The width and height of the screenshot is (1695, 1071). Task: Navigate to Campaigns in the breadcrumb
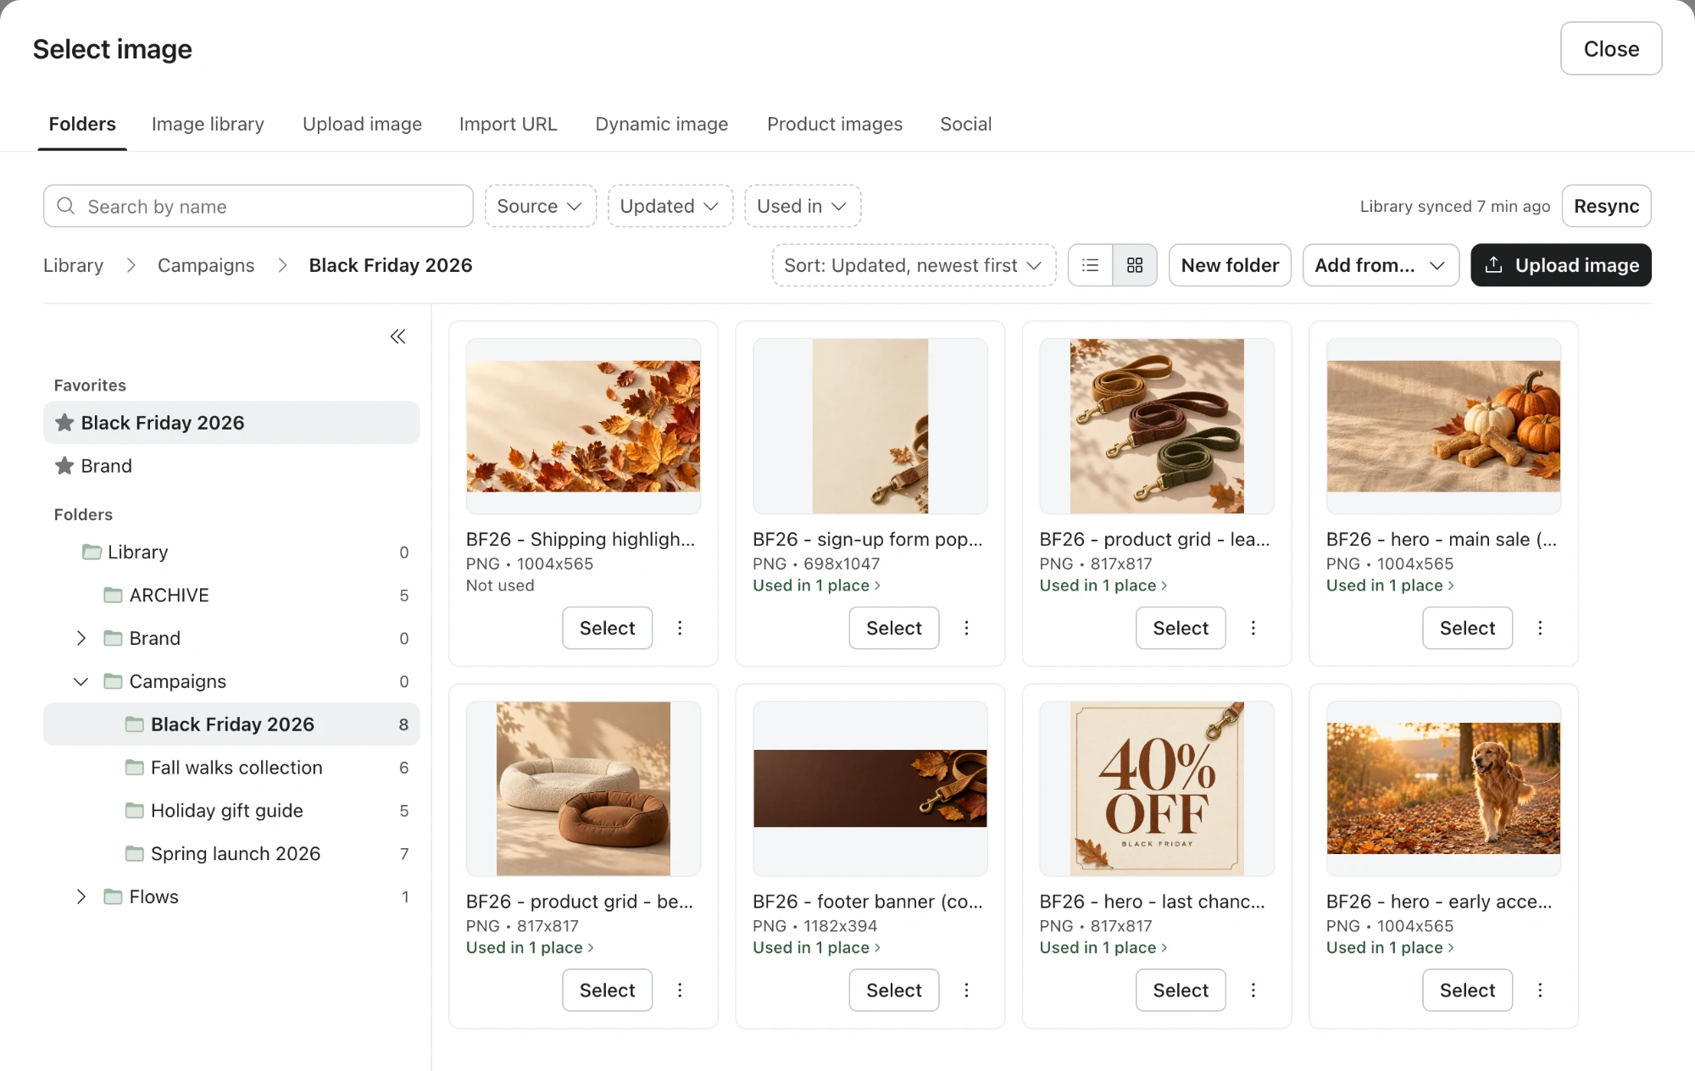click(x=206, y=265)
